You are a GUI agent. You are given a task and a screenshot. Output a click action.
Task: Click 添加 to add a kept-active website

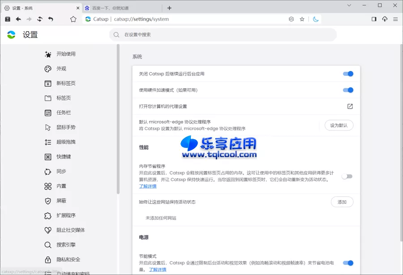coord(342,202)
